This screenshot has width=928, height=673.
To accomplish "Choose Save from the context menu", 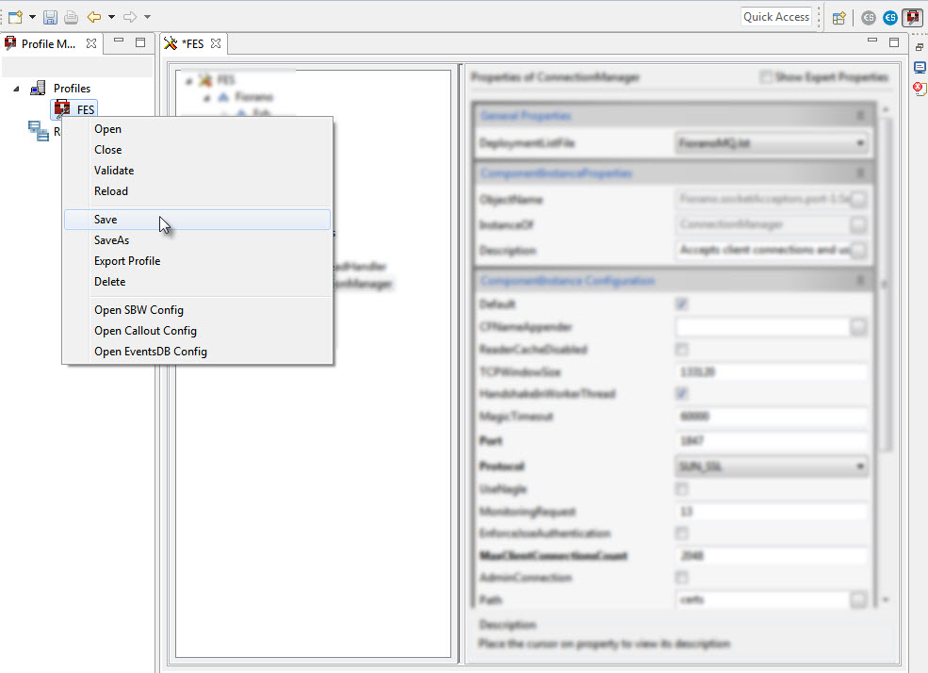I will (197, 220).
